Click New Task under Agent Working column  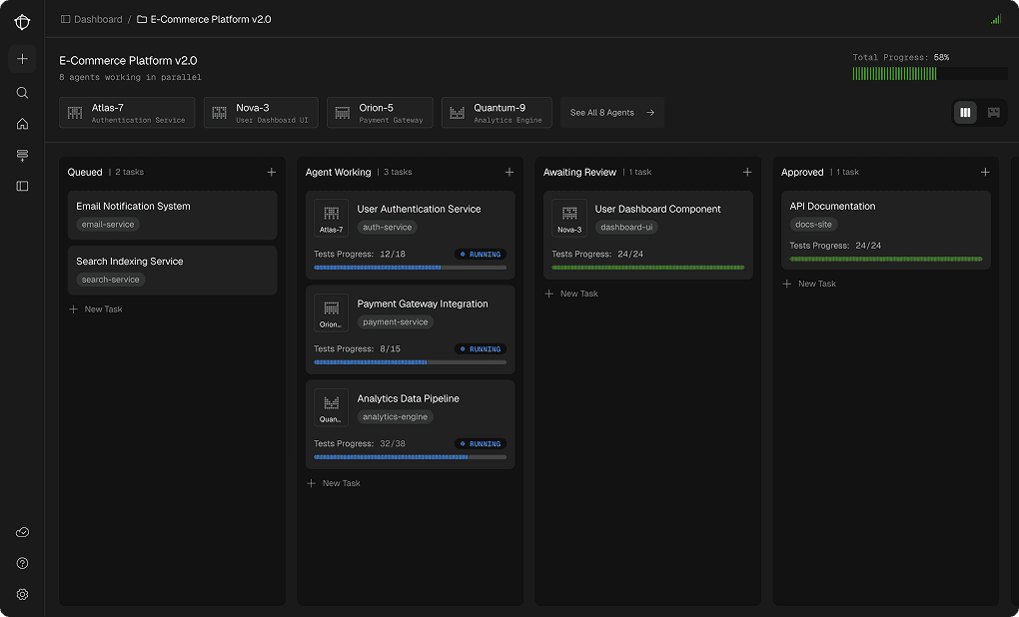(334, 483)
